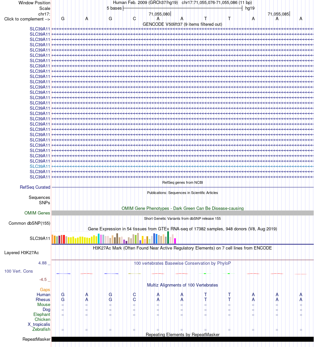Screen dimensions: 314x347
Task: Open the "OMIM Gene Phenotypes" green track title
Action: point(182,208)
